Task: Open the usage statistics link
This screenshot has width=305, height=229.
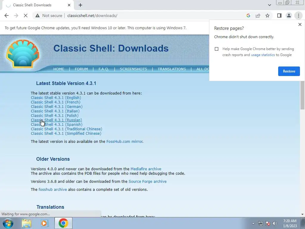Action: point(263,55)
